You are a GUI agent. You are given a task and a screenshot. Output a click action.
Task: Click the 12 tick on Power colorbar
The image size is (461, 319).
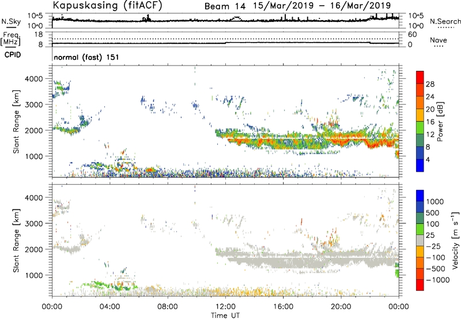(x=430, y=135)
